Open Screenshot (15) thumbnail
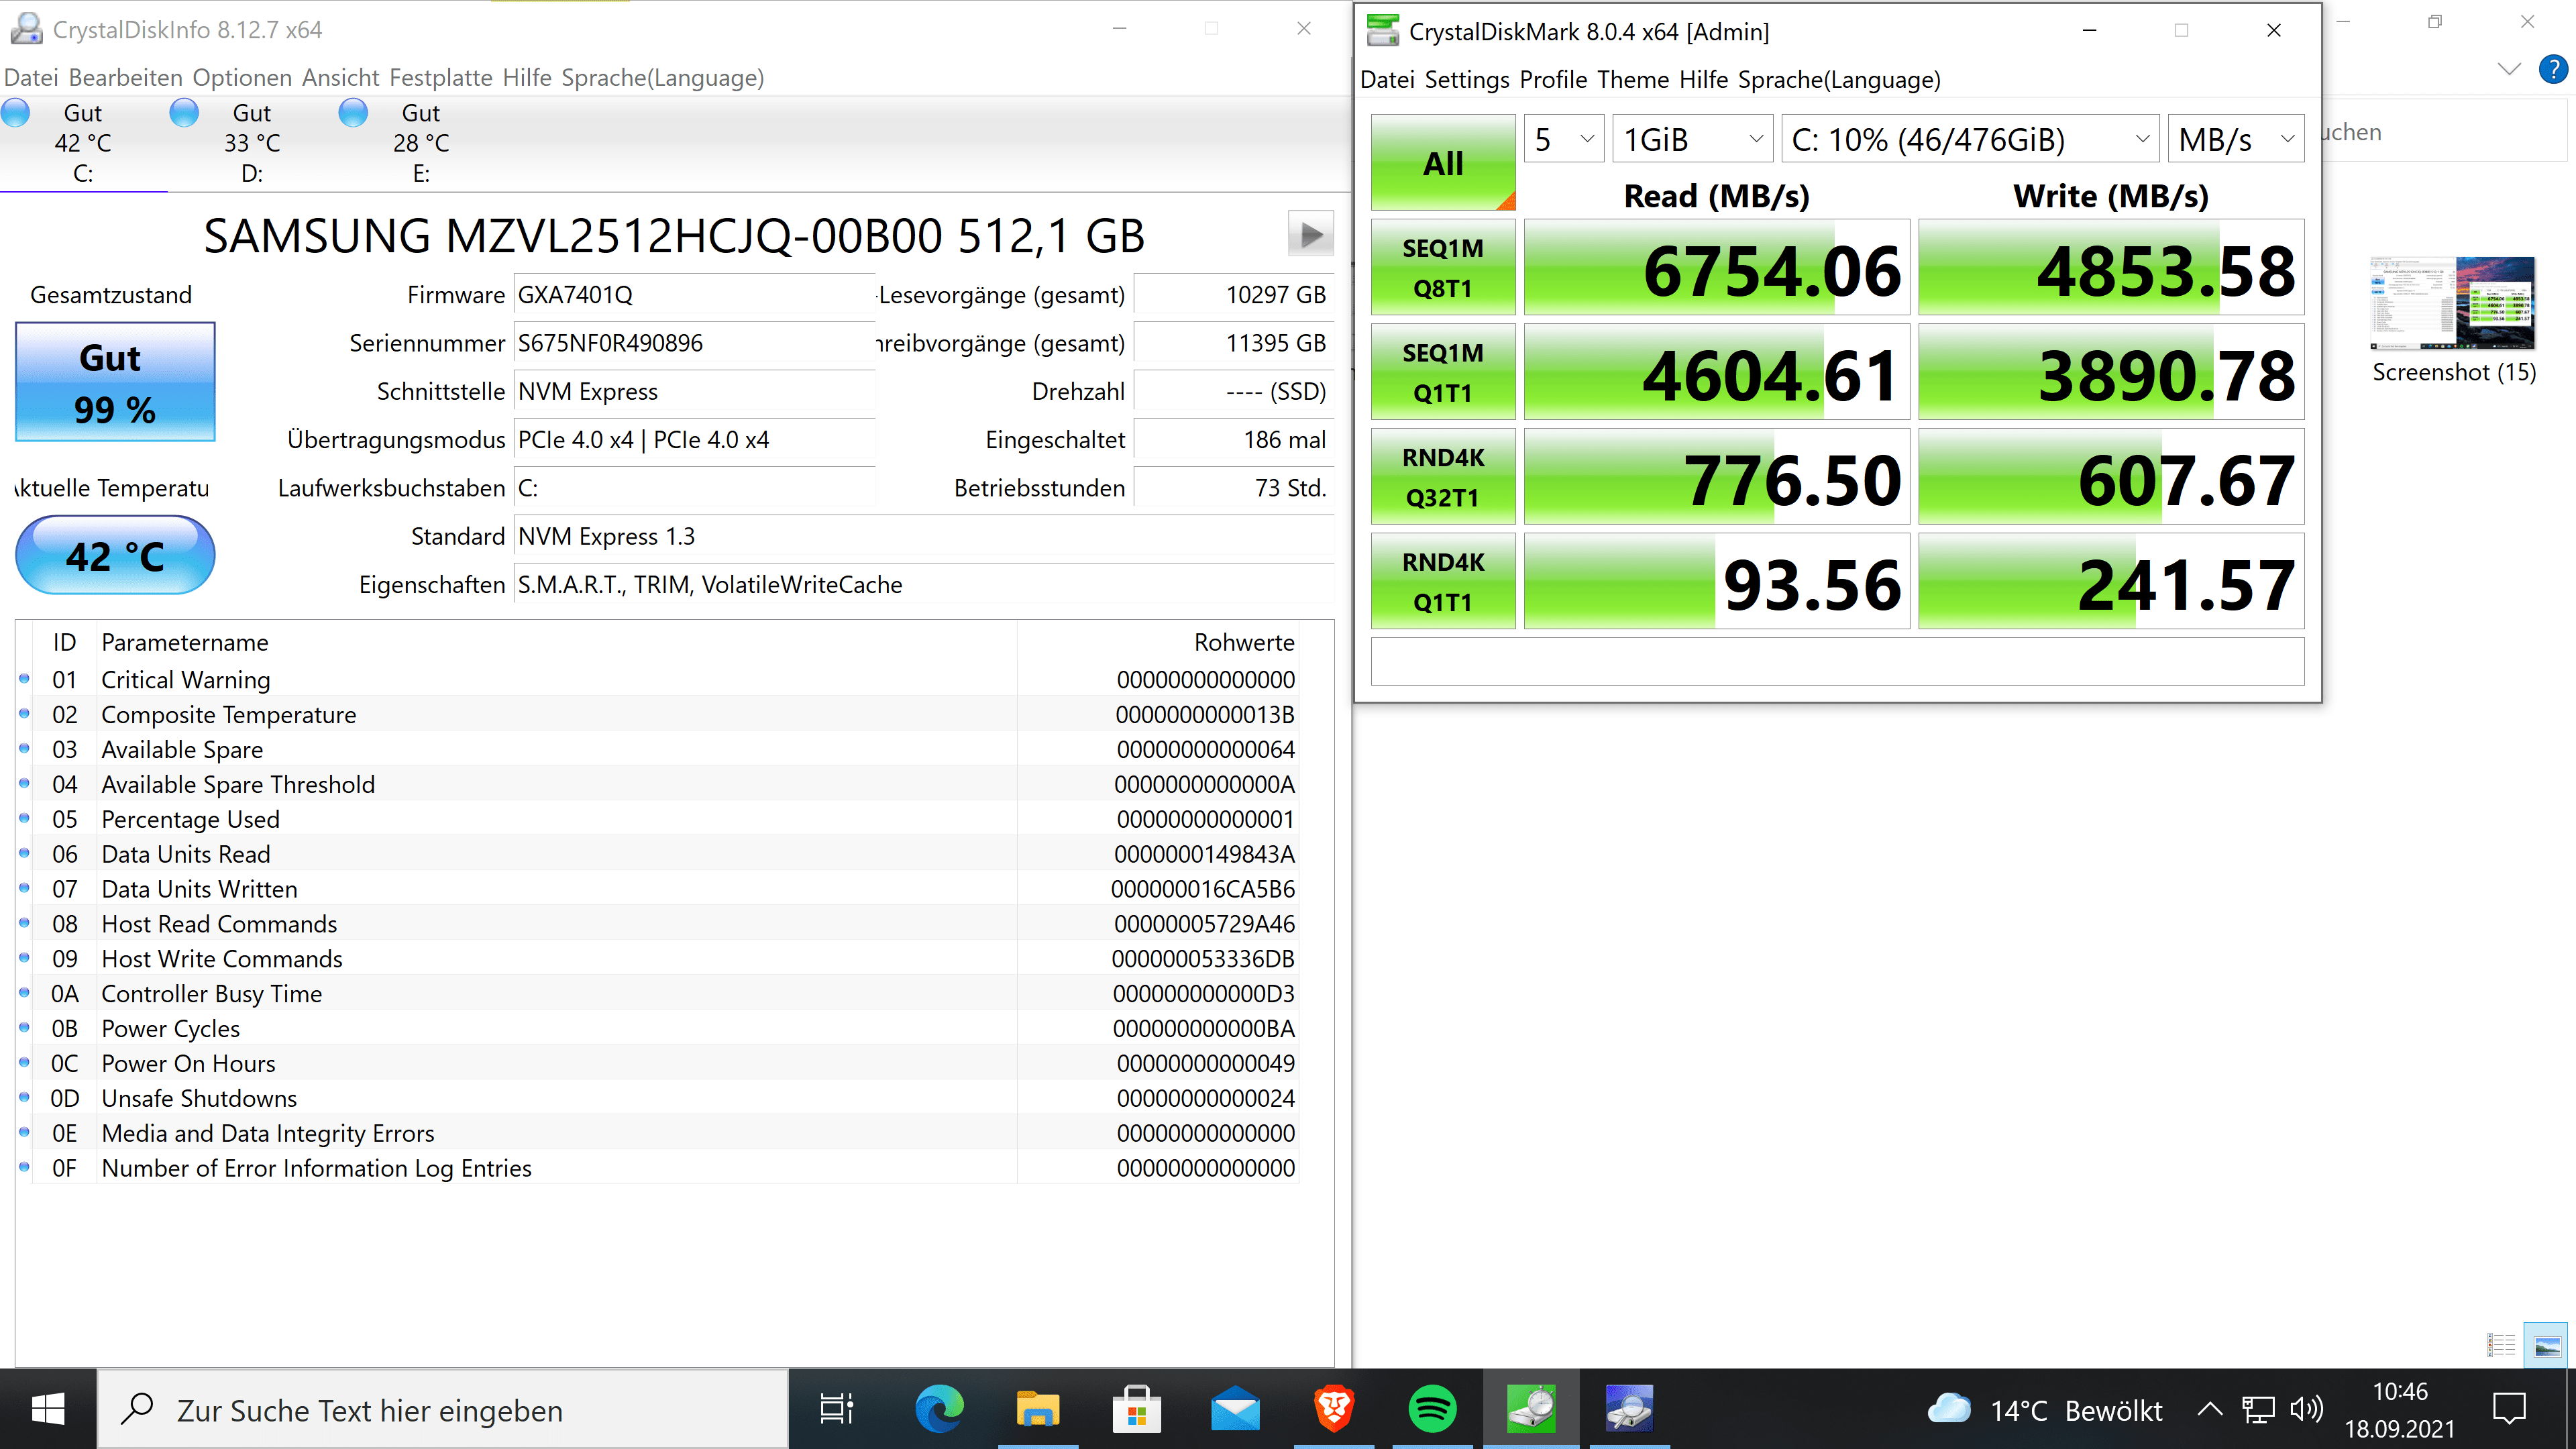This screenshot has height=1449, width=2576. (x=2452, y=304)
